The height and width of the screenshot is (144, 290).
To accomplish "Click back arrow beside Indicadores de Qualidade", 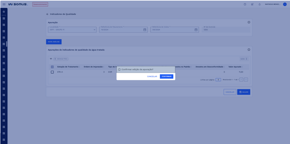I will point(47,14).
